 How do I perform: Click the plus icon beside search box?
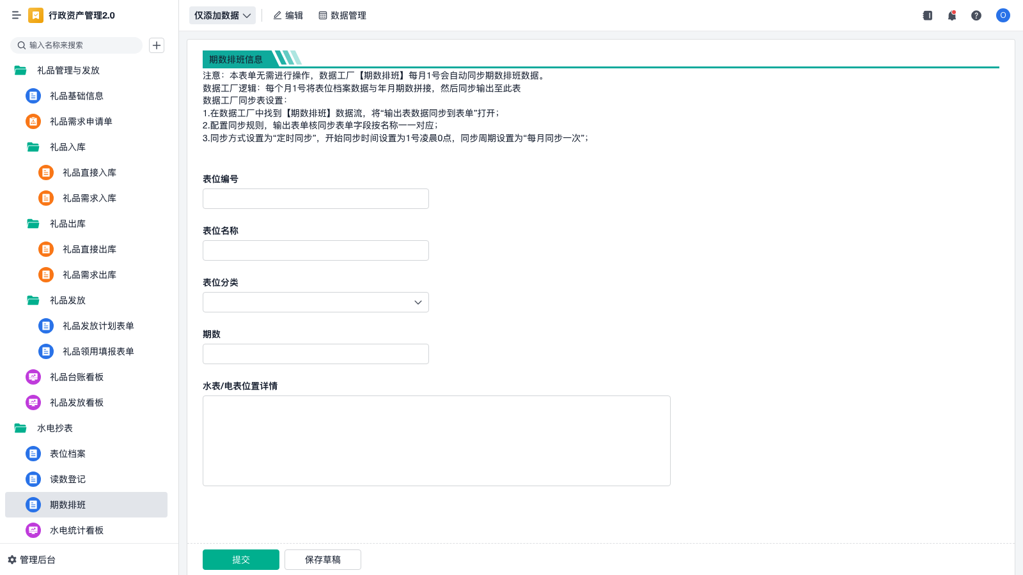pyautogui.click(x=157, y=45)
